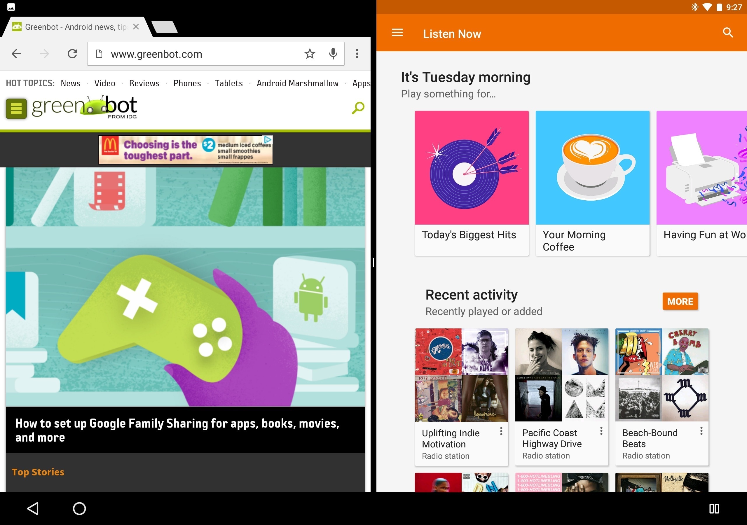Tap screenshot notification icon in status bar

[11, 7]
